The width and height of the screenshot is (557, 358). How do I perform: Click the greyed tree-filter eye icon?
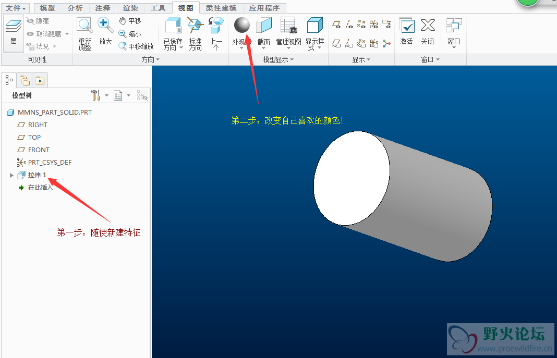[x=142, y=95]
